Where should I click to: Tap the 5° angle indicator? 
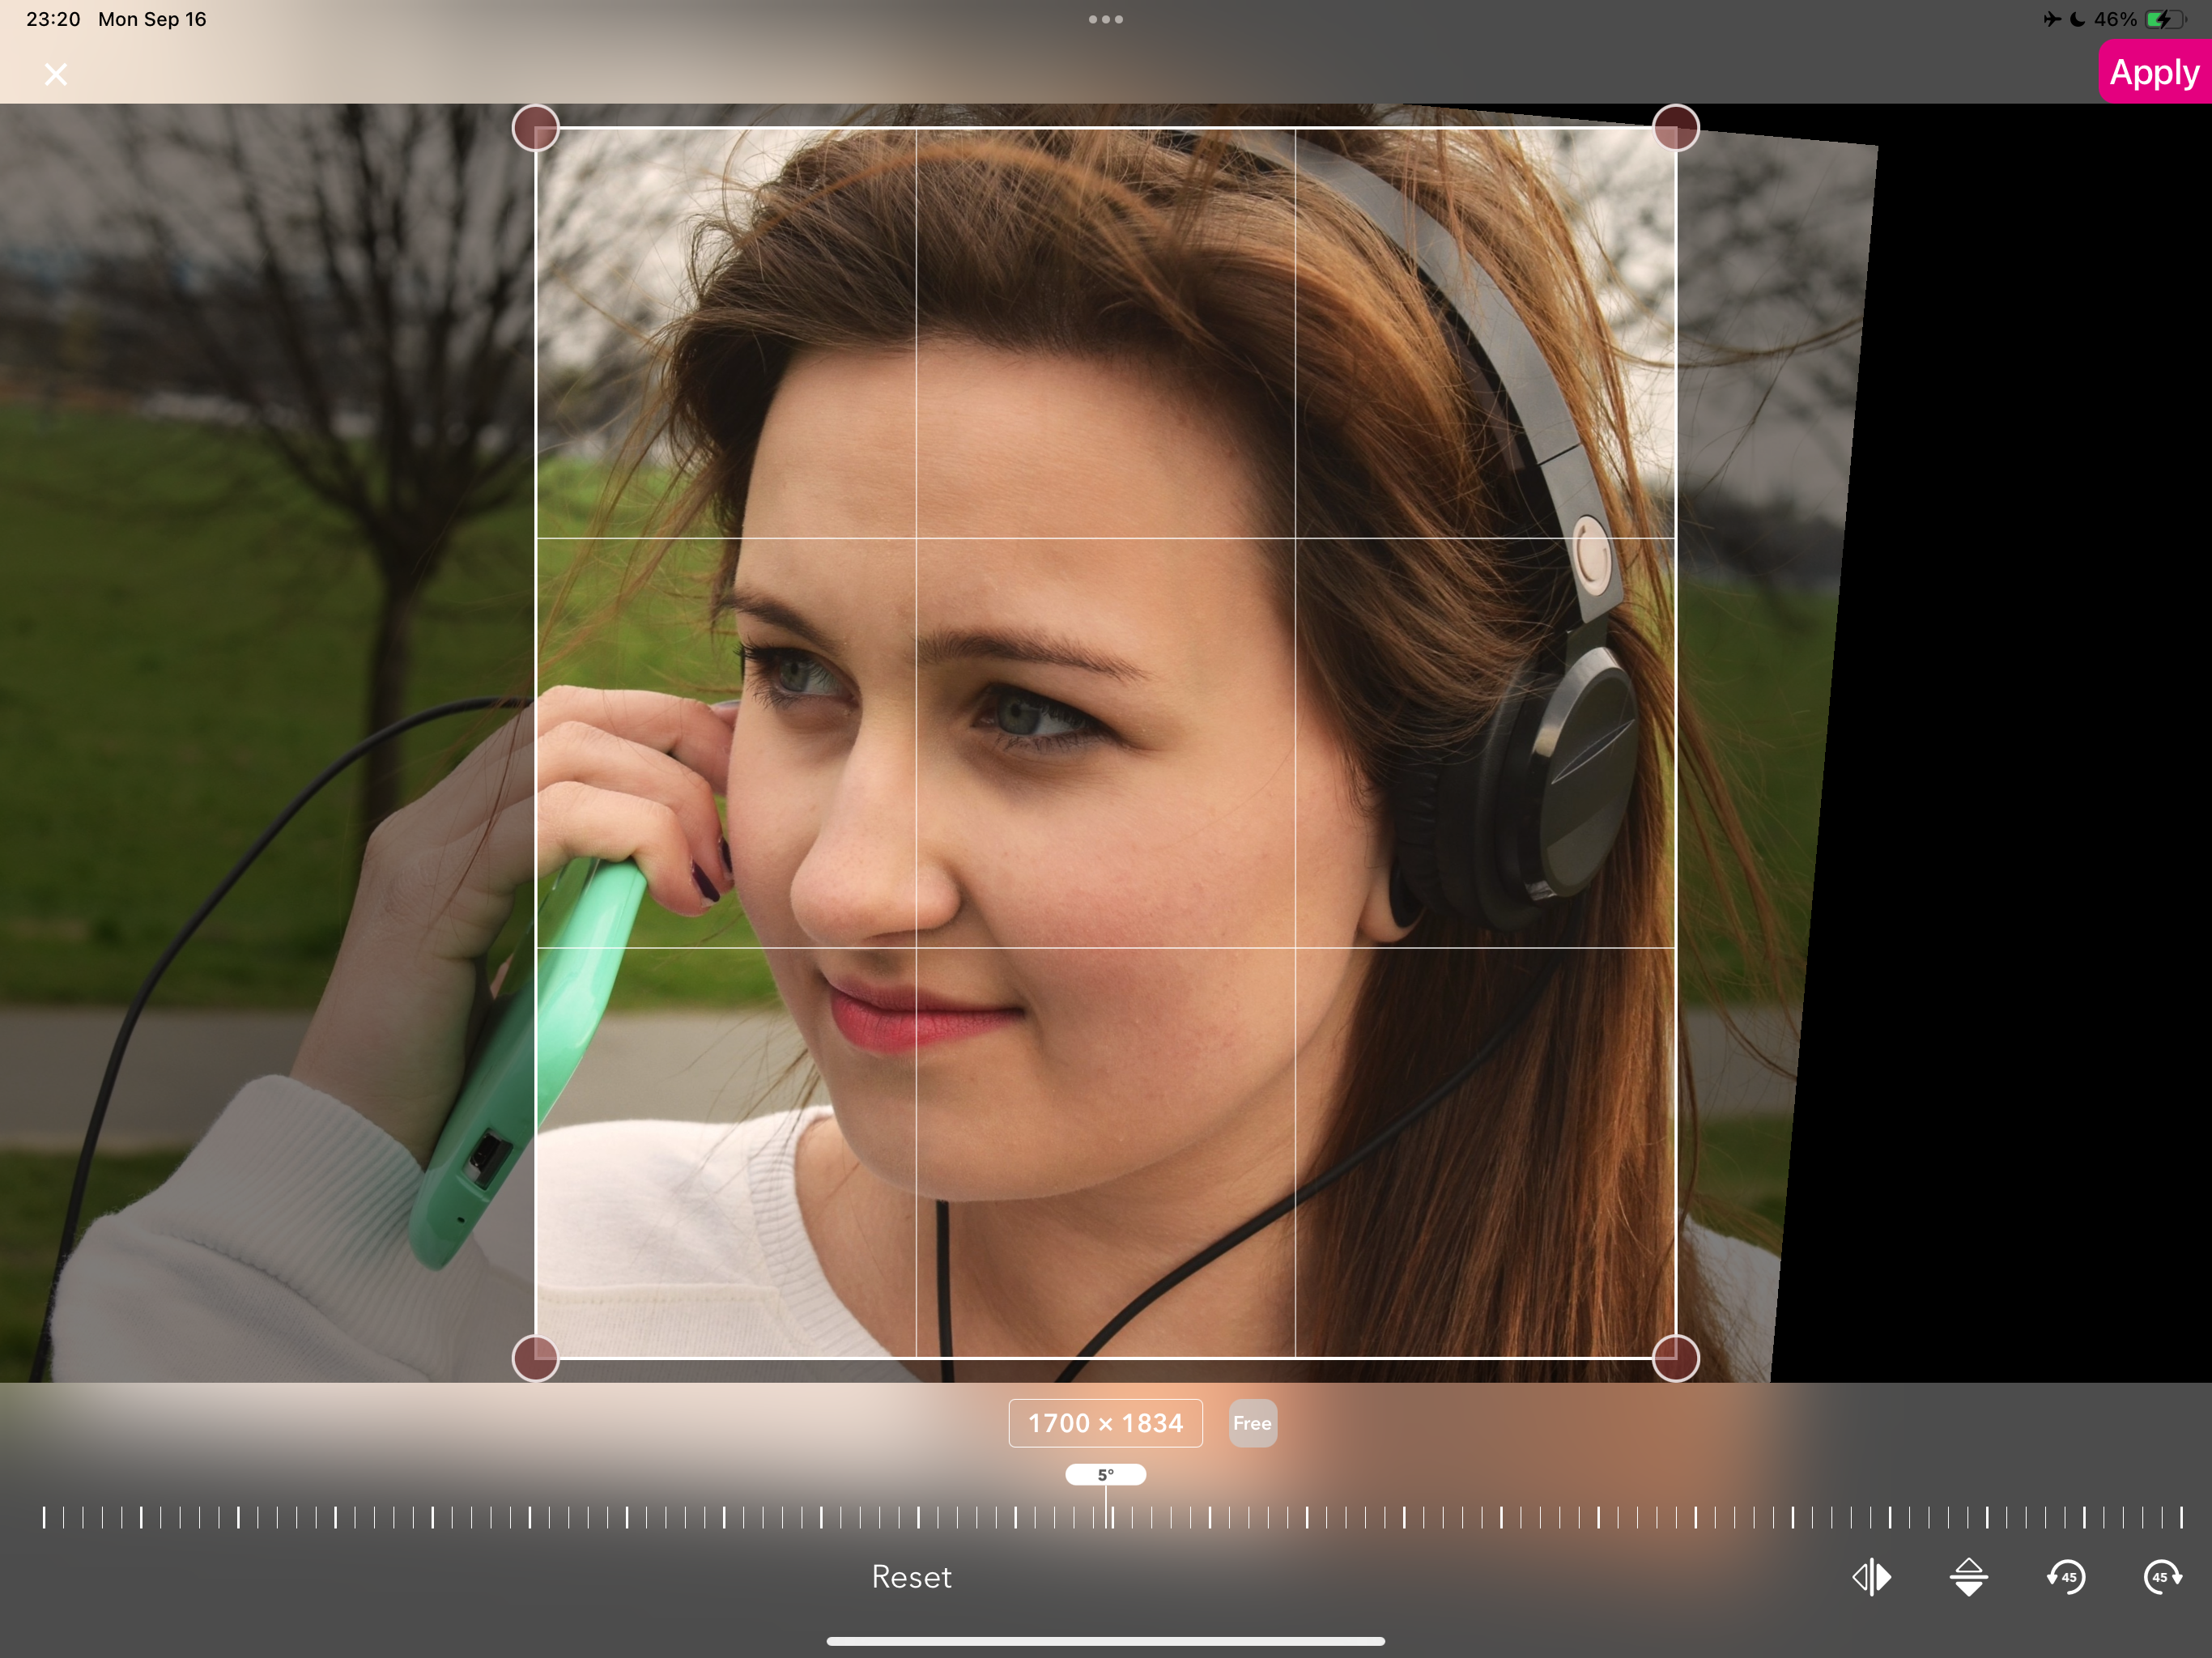(x=1105, y=1475)
